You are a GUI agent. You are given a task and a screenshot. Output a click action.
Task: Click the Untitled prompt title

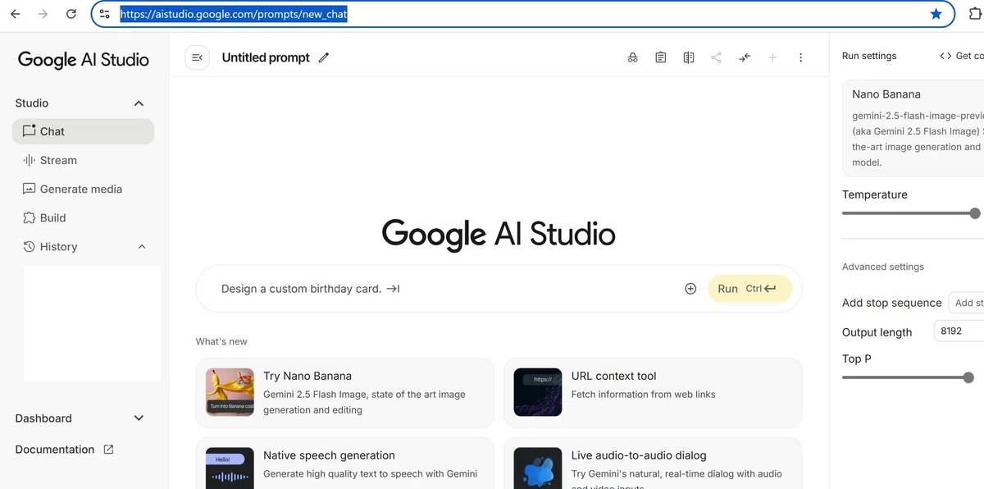pyautogui.click(x=266, y=57)
